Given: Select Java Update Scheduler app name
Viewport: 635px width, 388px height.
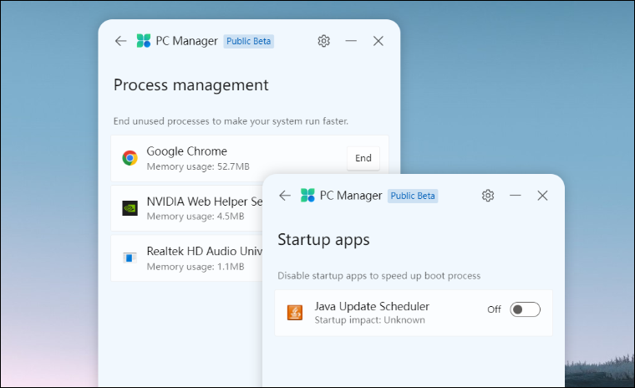Looking at the screenshot, I should click(x=372, y=307).
